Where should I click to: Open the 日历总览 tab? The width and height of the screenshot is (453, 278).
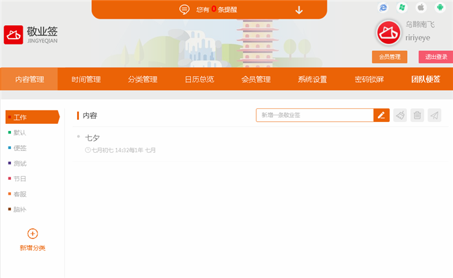coord(199,79)
